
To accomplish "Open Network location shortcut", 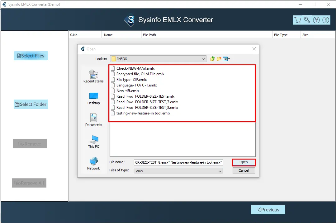I will [94, 164].
